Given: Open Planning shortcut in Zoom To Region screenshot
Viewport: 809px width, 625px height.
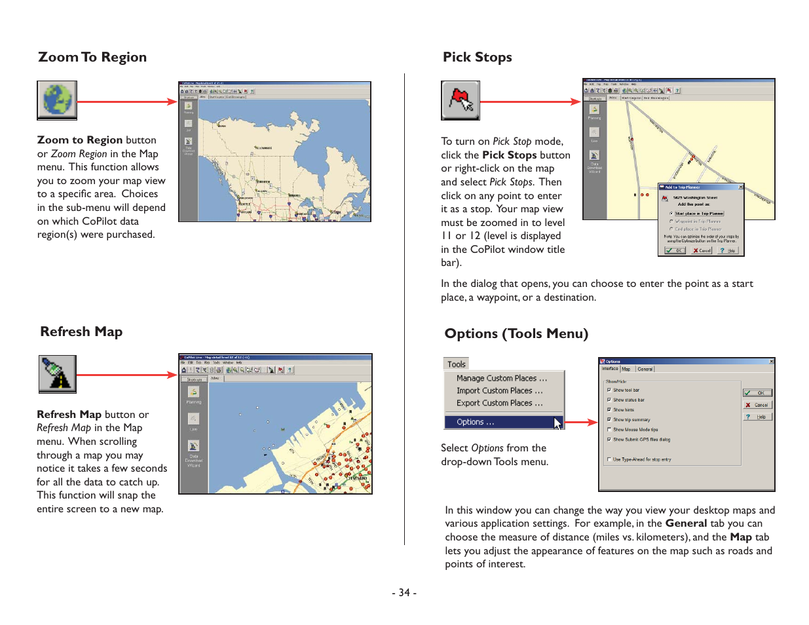Looking at the screenshot, I should (189, 107).
